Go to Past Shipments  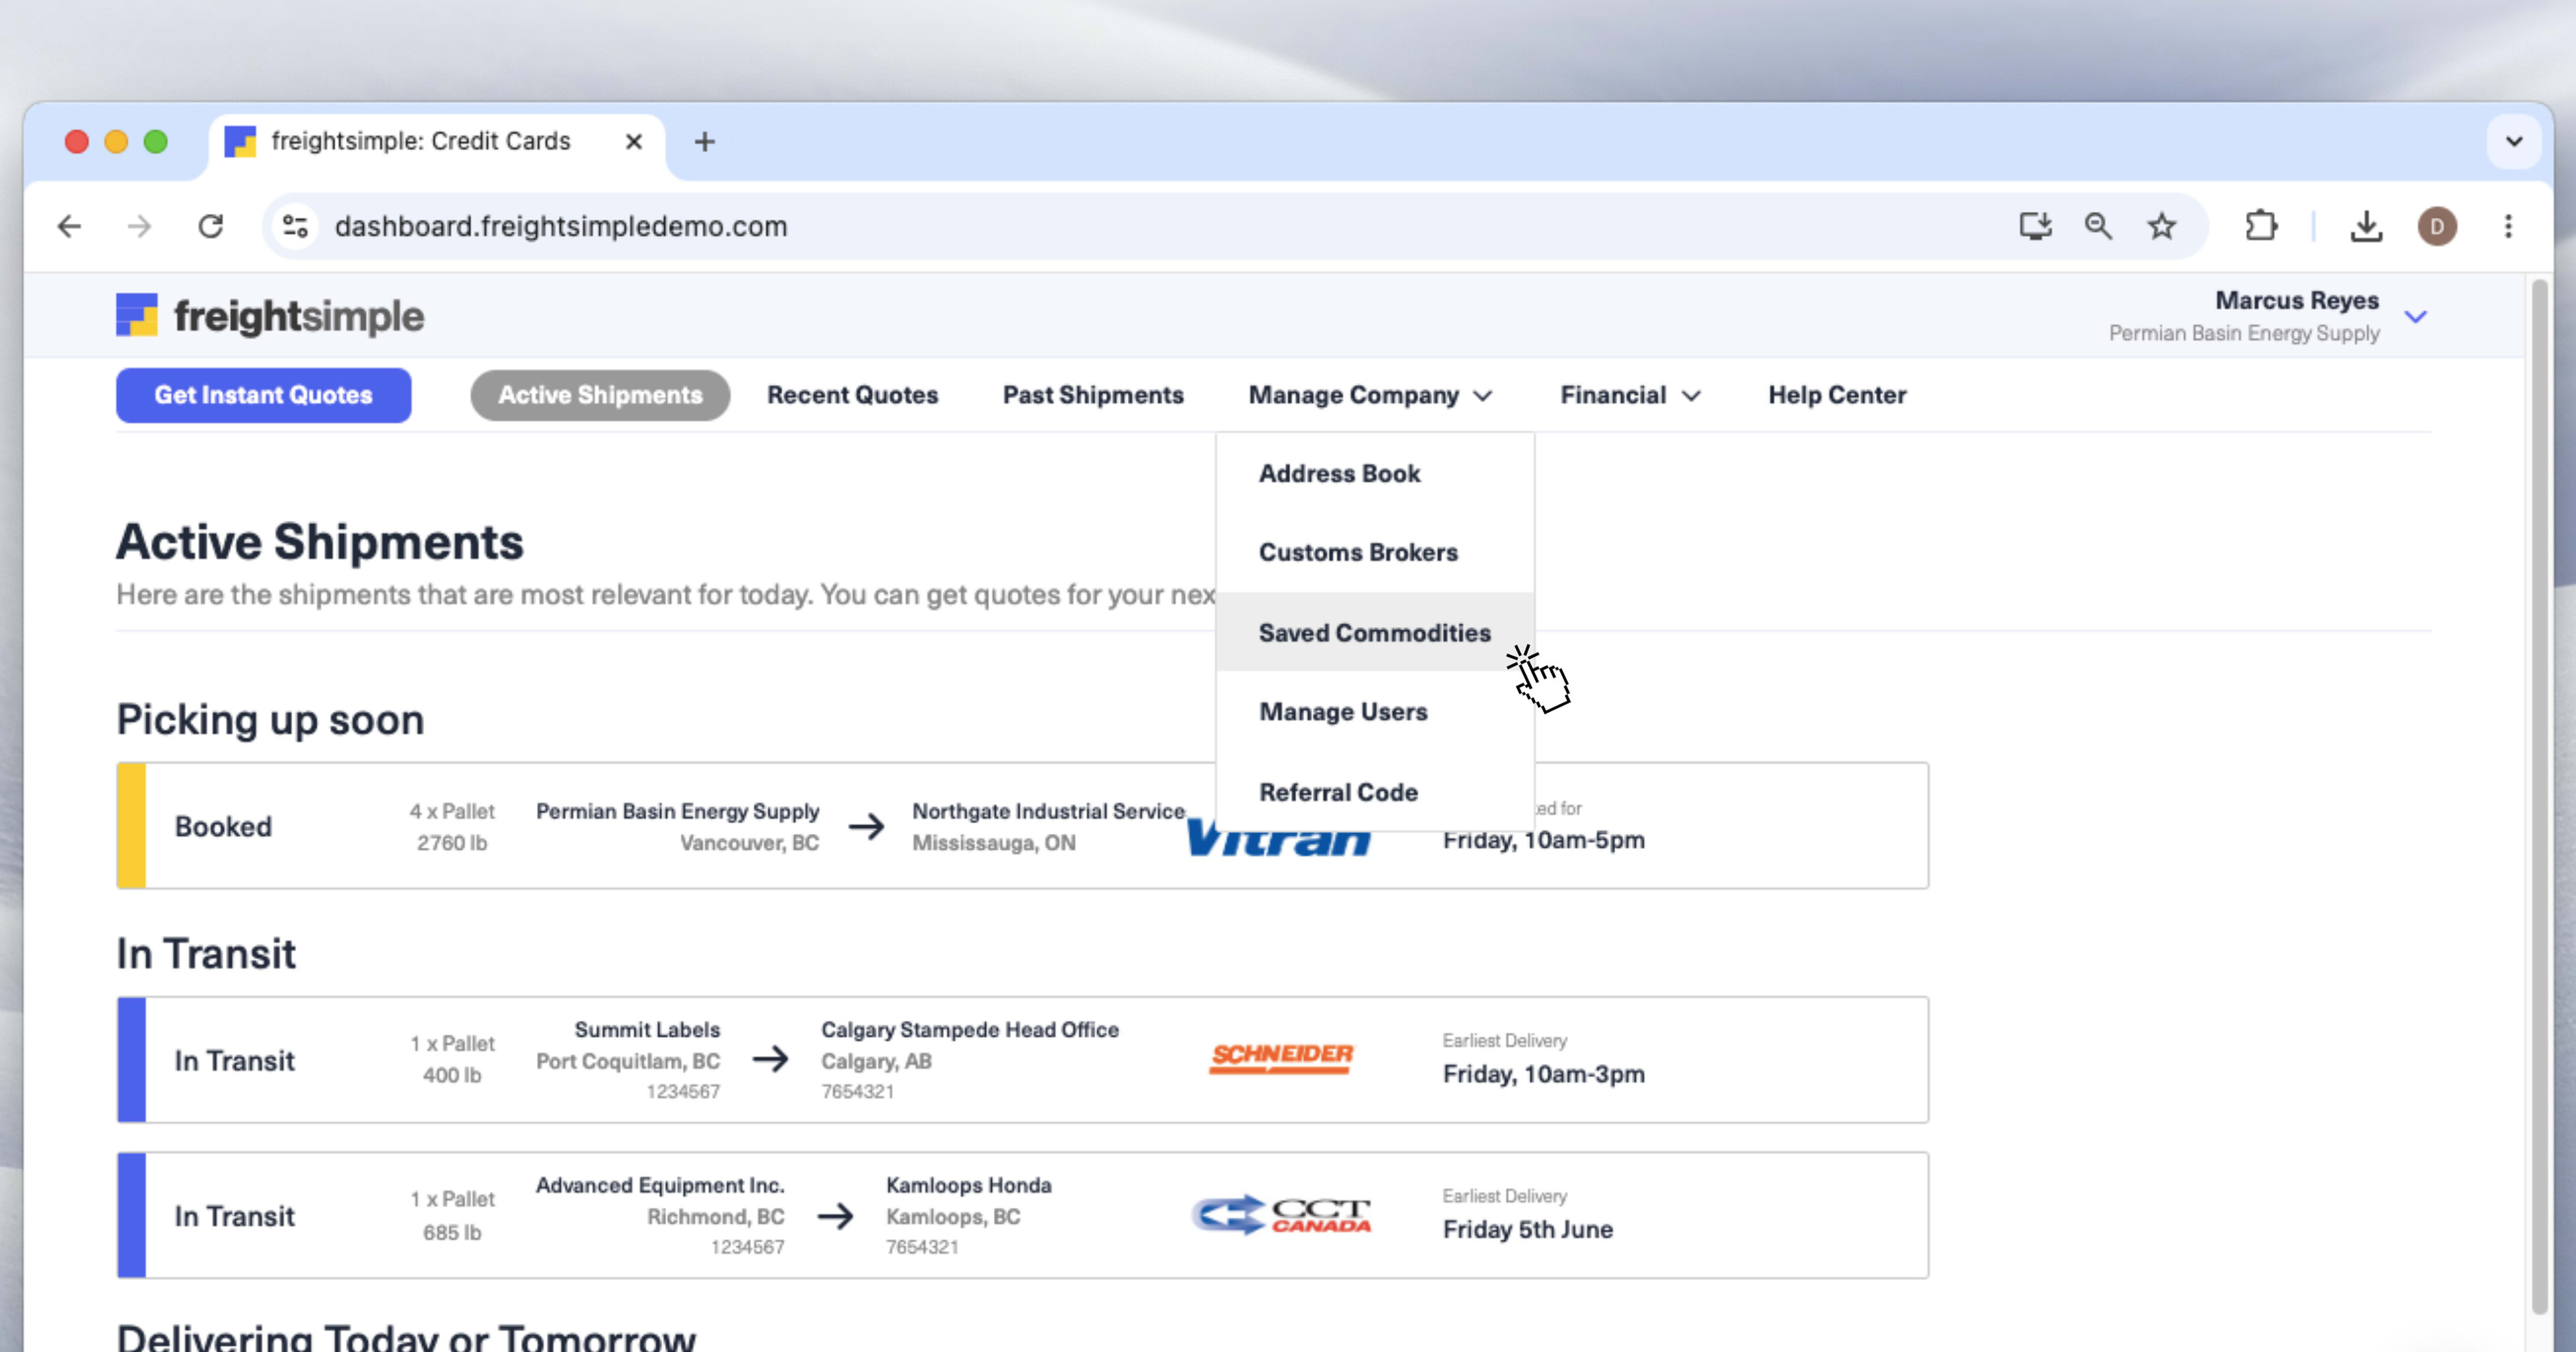1093,395
